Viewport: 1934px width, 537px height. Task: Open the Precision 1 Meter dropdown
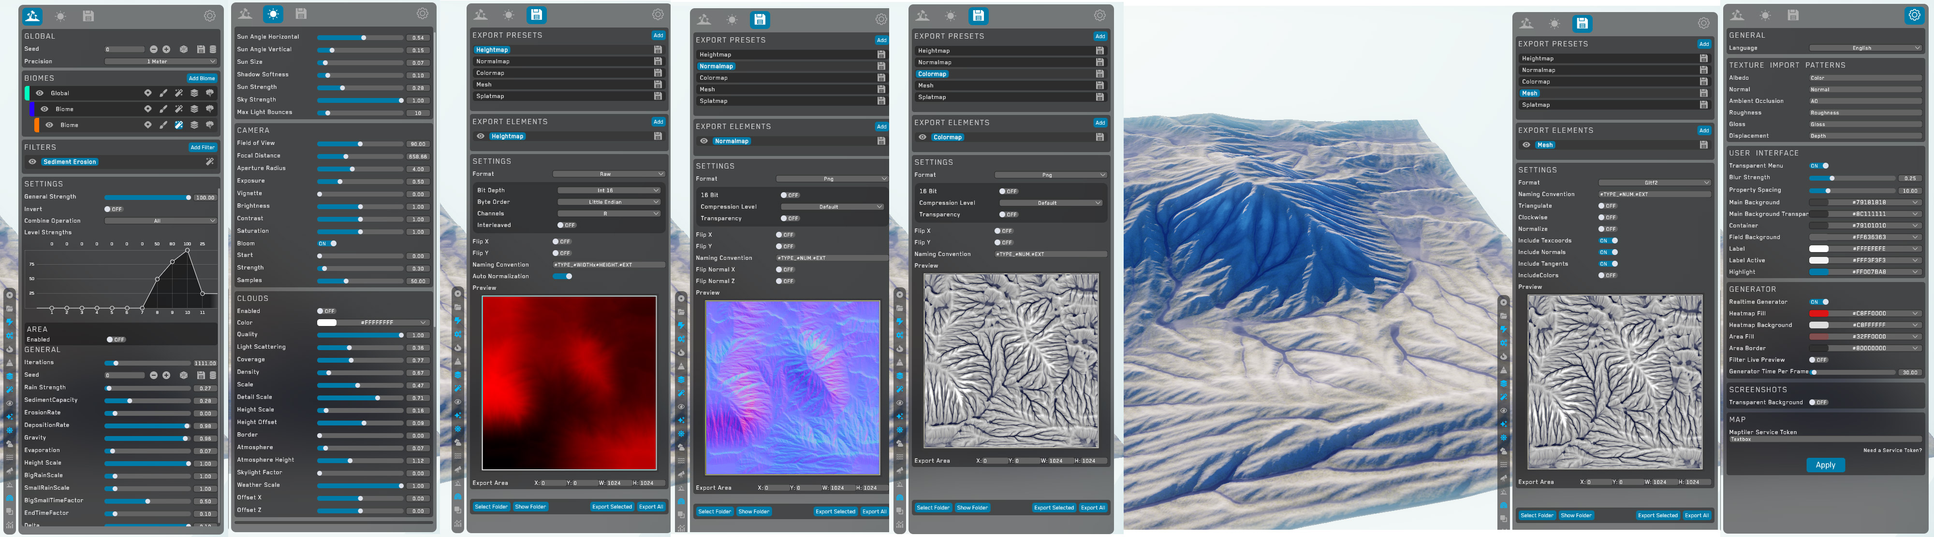[x=160, y=61]
